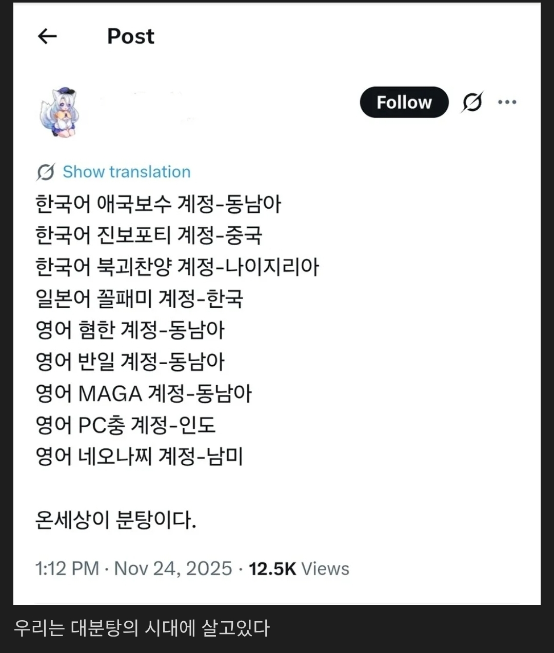This screenshot has height=653, width=554.
Task: Open the three-dot more options menu
Action: [507, 102]
